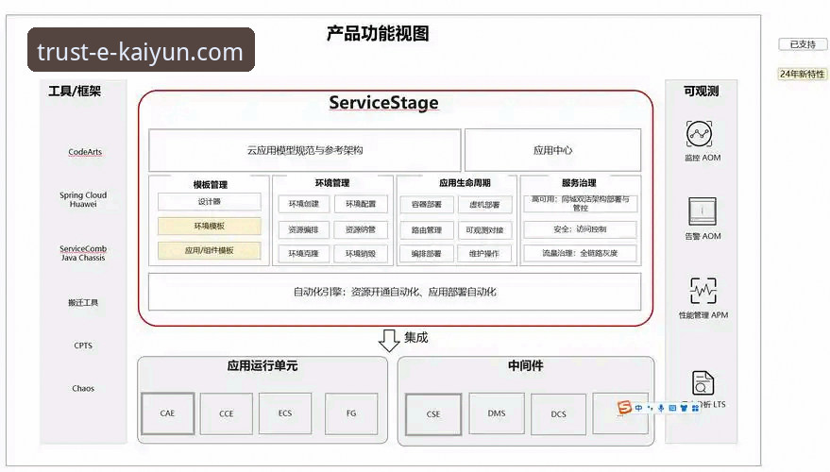Viewport: 830px width, 472px height.
Task: Click the CPTS text
Action: point(83,346)
